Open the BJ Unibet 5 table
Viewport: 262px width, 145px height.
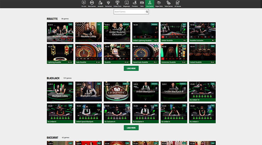click(x=202, y=113)
